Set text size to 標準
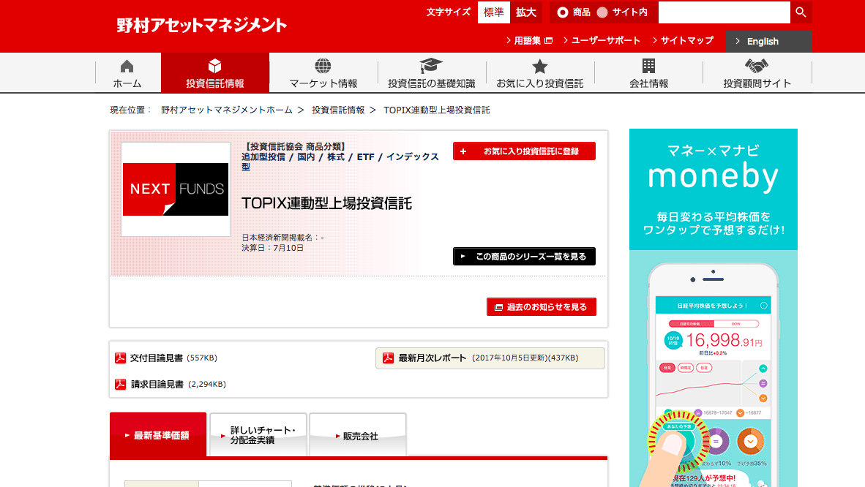The height and width of the screenshot is (487, 865). [x=494, y=12]
